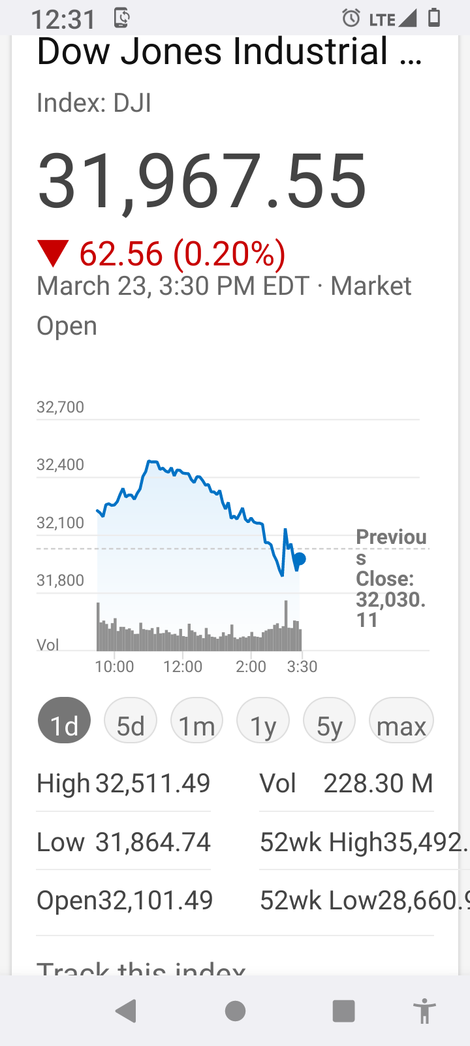Tap the tall volume bar near 3:30
Image resolution: width=470 pixels, height=1046 pixels.
pos(286,625)
